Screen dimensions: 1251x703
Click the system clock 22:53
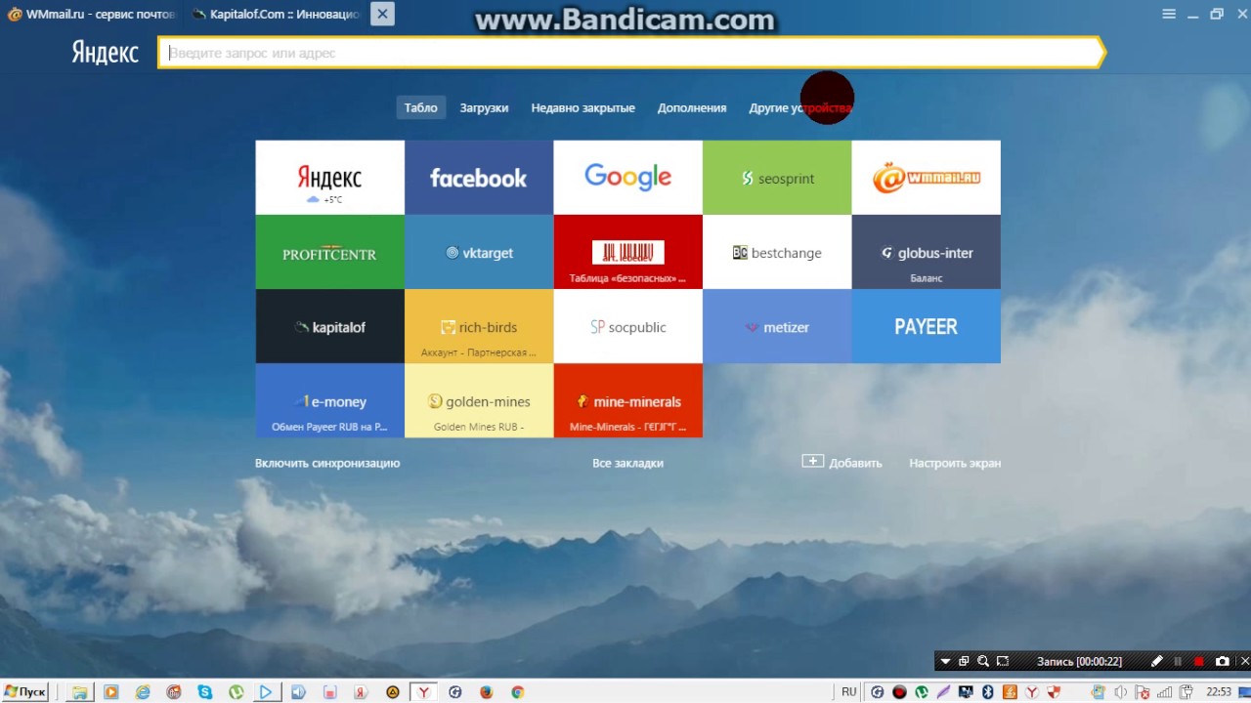(1219, 691)
